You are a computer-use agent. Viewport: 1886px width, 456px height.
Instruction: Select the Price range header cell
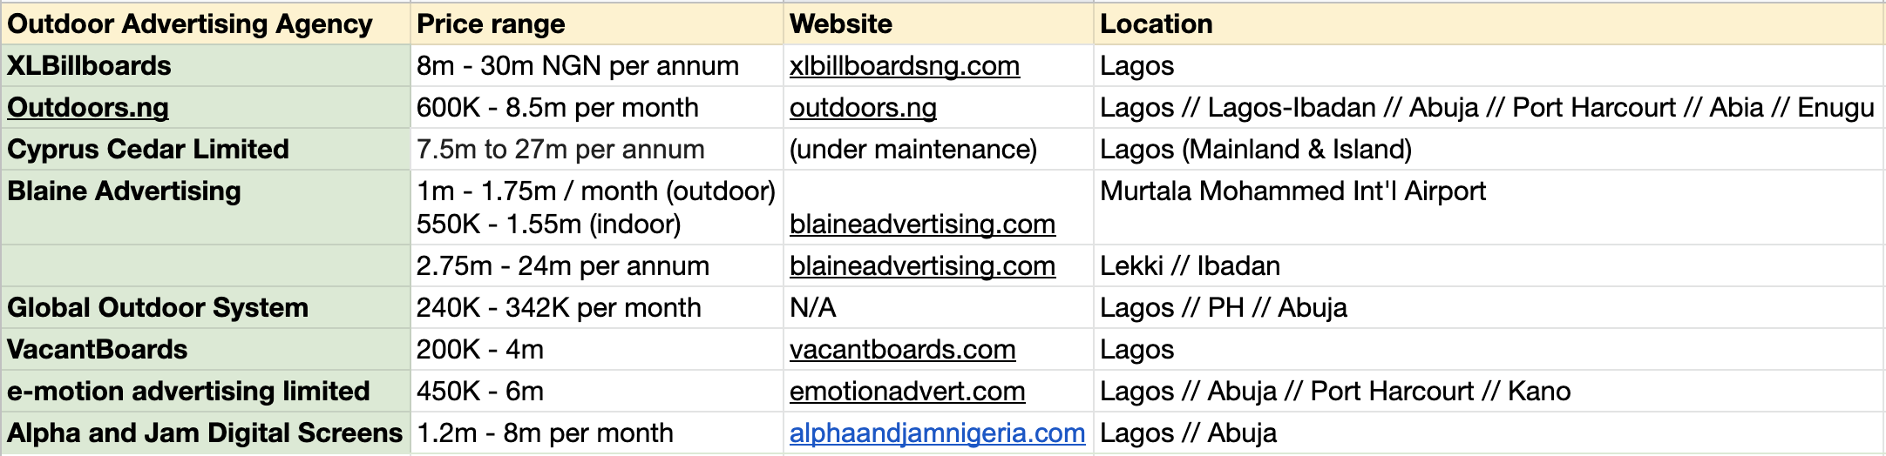tap(597, 23)
